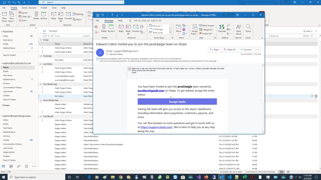The height and width of the screenshot is (180, 321).
Task: Click the Accept Invite button in the email
Action: 177,101
